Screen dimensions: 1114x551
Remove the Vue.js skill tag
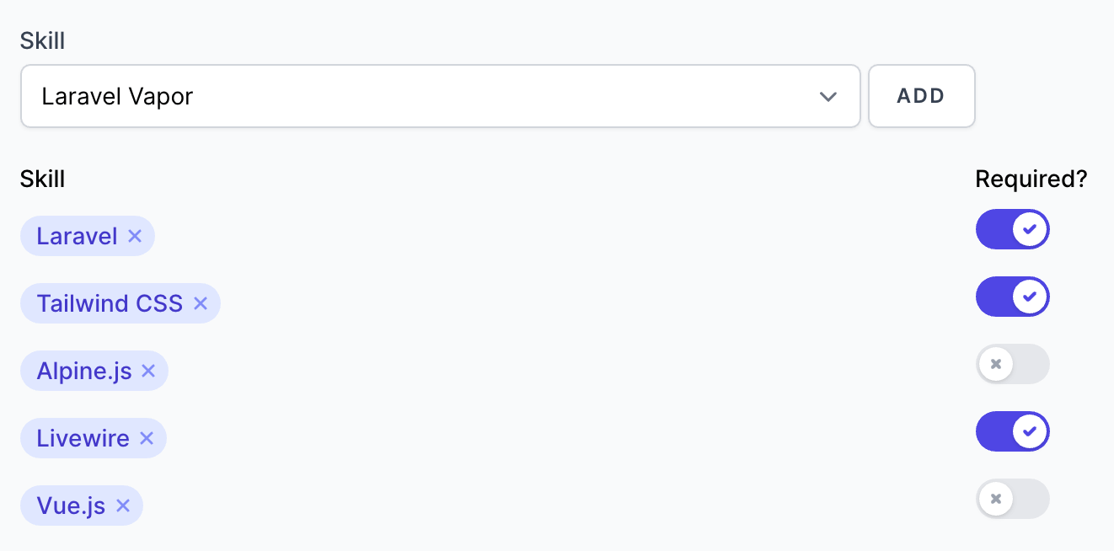point(123,506)
